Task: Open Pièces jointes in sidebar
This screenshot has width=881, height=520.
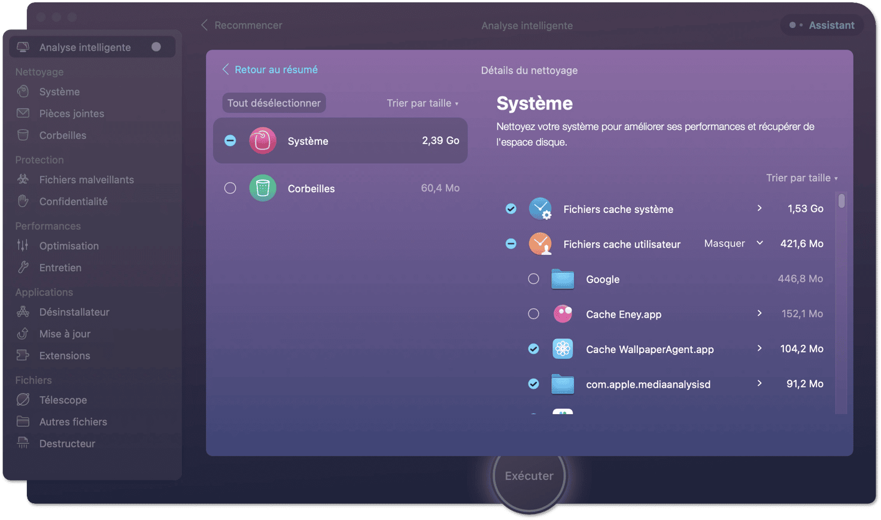Action: point(72,114)
